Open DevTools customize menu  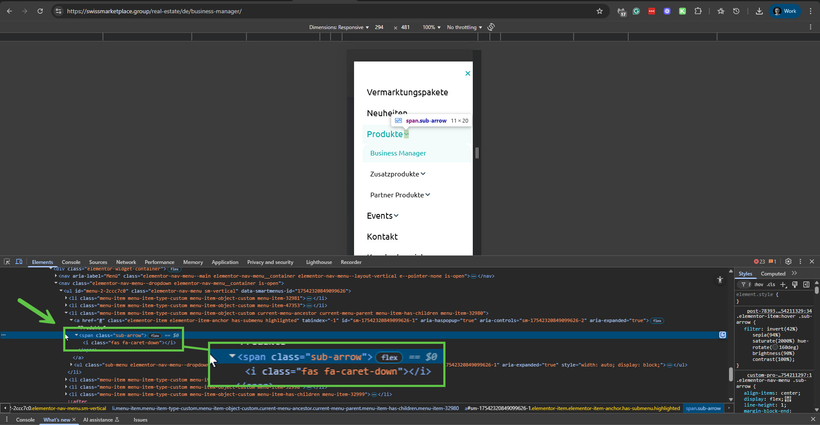click(x=800, y=261)
